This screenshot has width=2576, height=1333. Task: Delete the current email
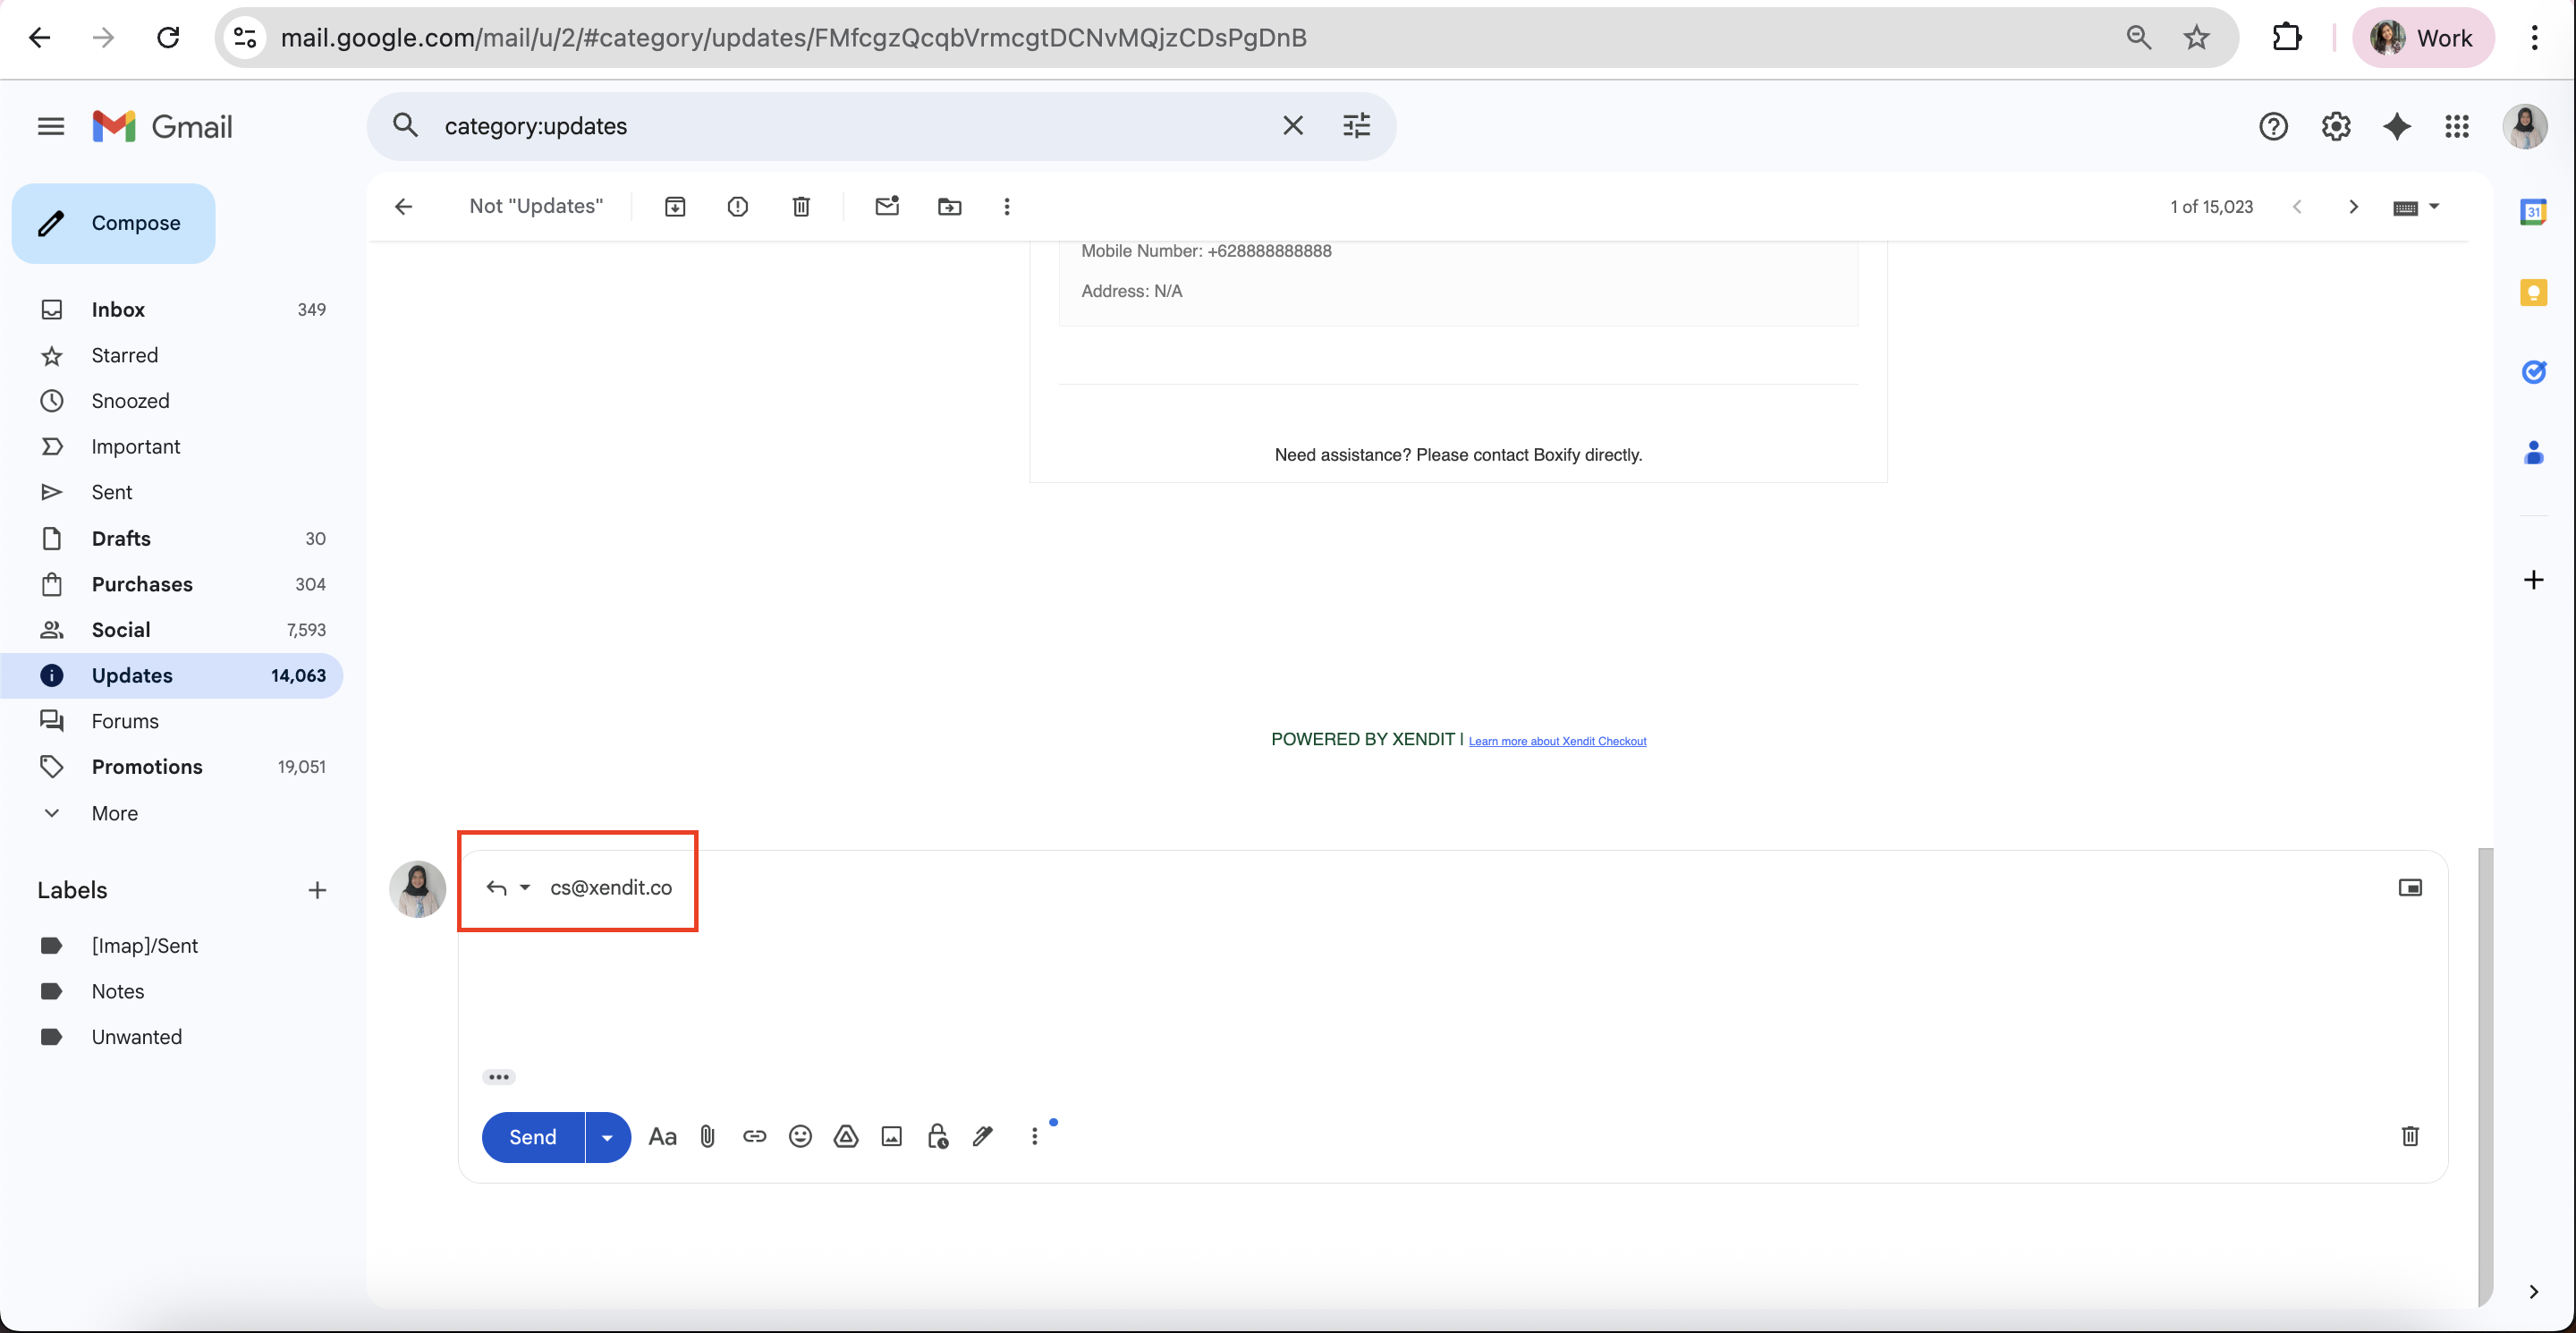pos(800,207)
